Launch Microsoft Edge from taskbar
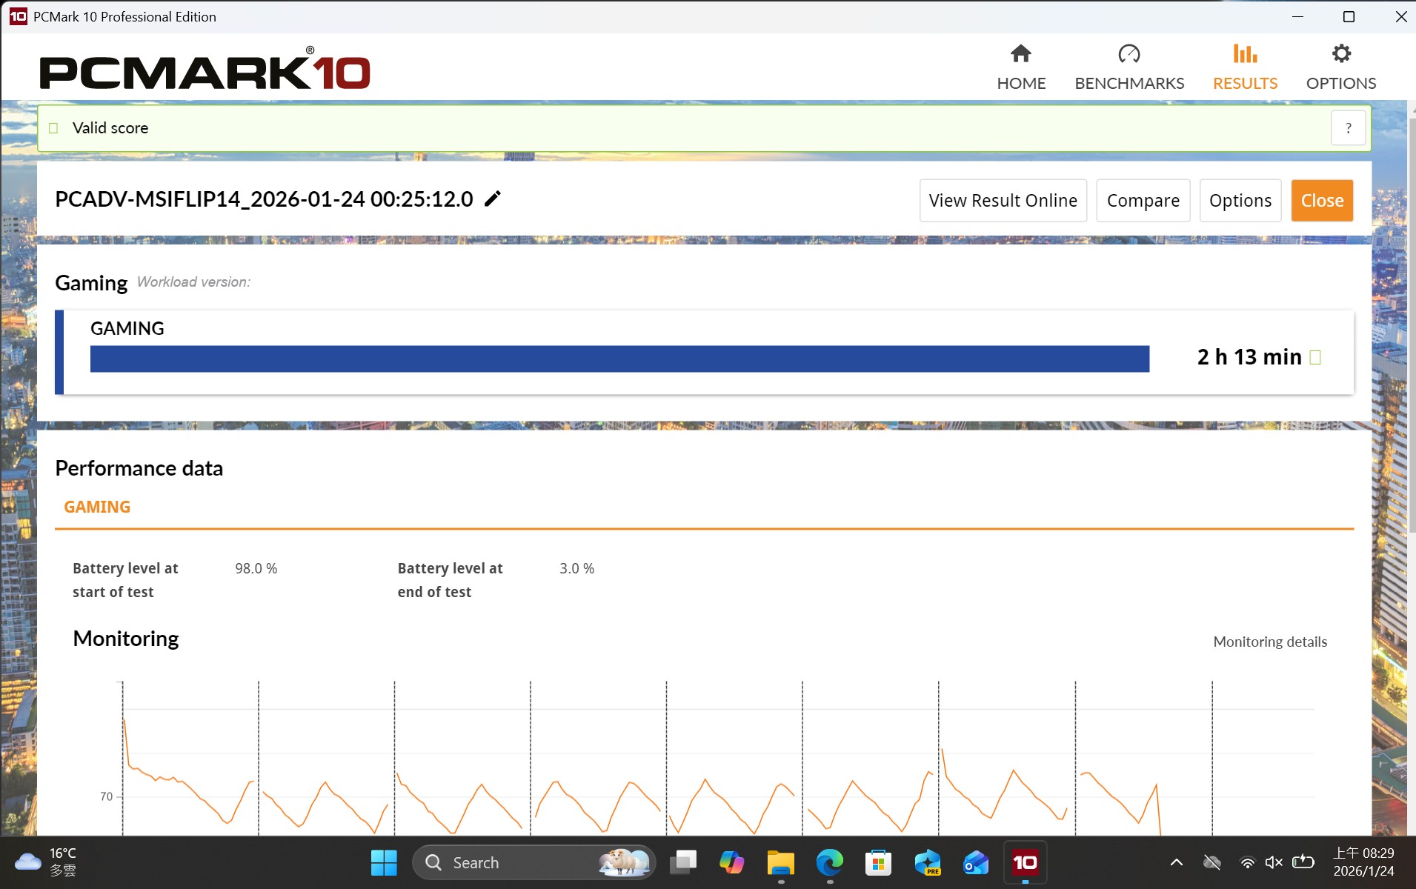This screenshot has height=889, width=1416. click(829, 862)
